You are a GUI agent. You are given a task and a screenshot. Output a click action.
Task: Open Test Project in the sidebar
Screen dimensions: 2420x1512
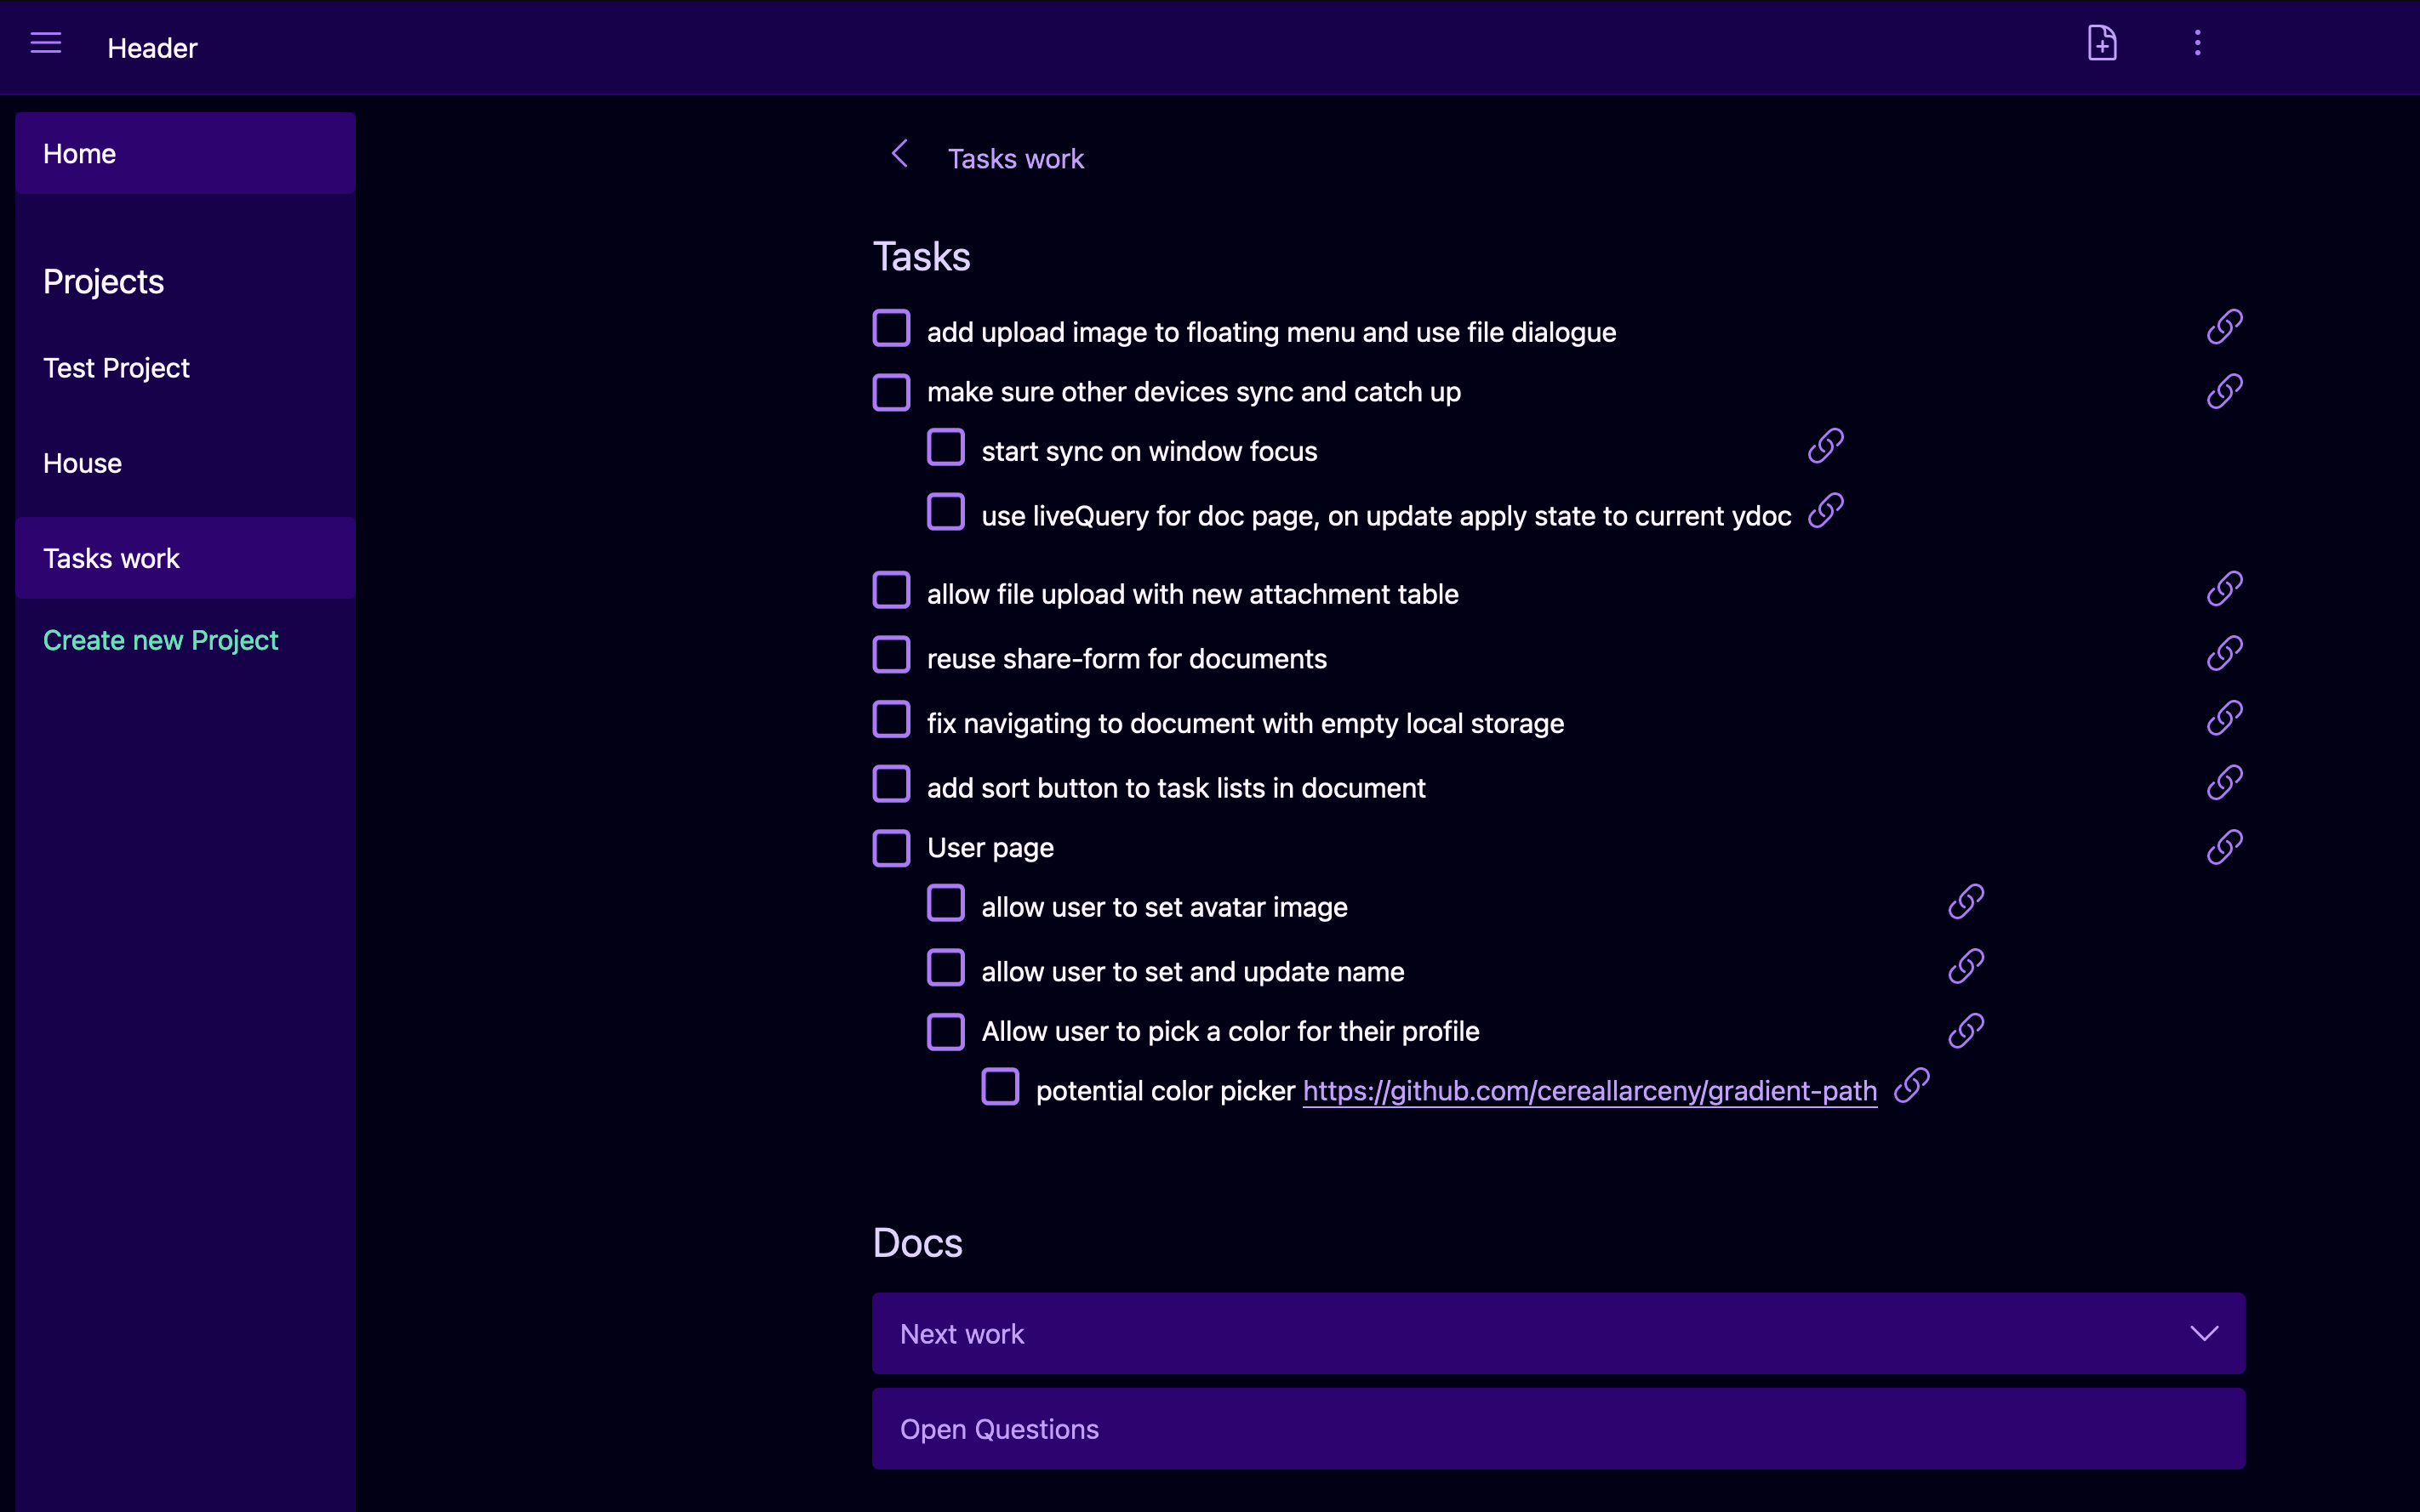[x=185, y=368]
